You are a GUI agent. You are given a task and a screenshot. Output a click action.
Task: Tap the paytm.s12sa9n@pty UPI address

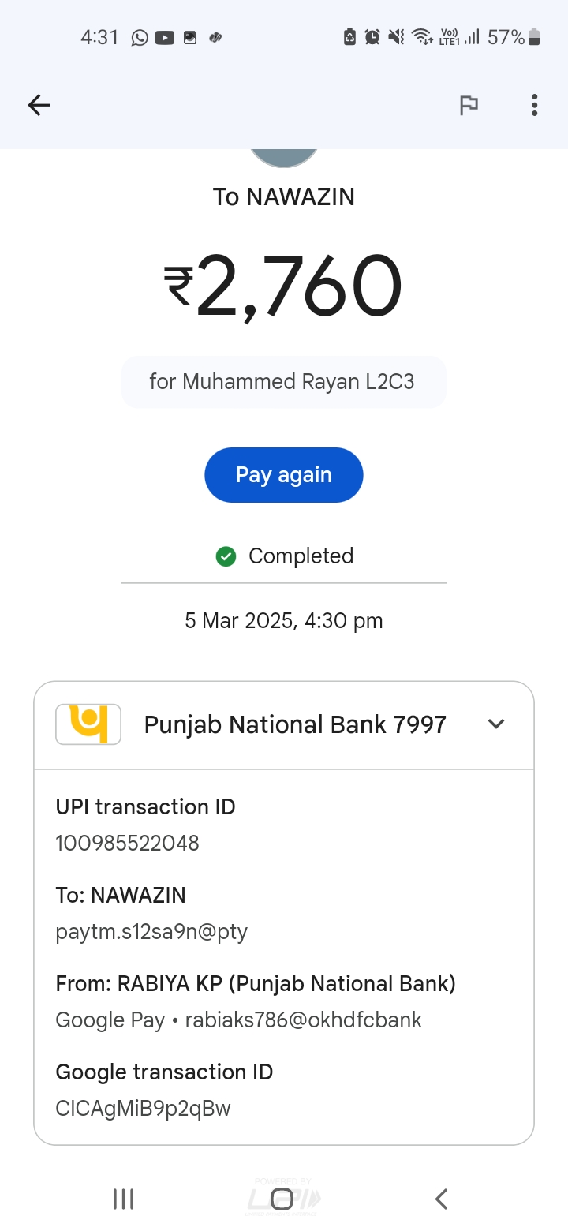151,931
